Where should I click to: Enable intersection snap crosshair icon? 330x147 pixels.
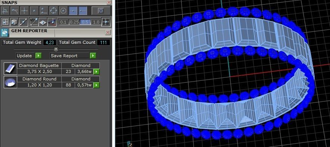click(24, 10)
